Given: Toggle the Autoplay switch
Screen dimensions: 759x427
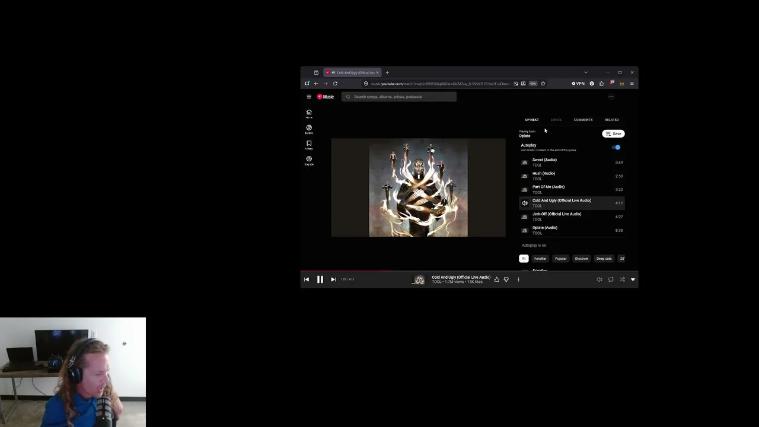Looking at the screenshot, I should coord(616,147).
